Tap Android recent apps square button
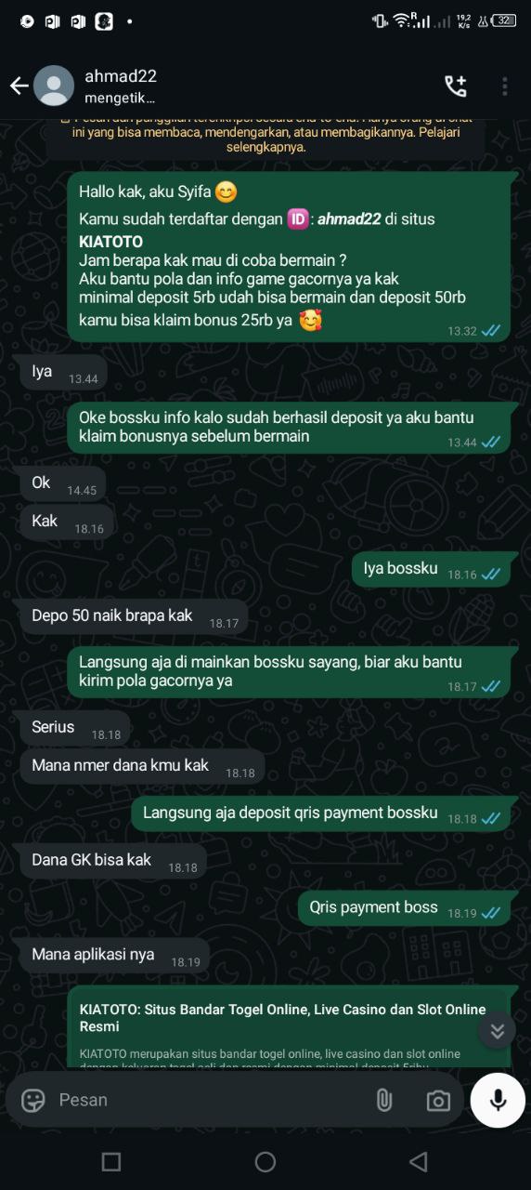The image size is (531, 1190). point(111,1161)
